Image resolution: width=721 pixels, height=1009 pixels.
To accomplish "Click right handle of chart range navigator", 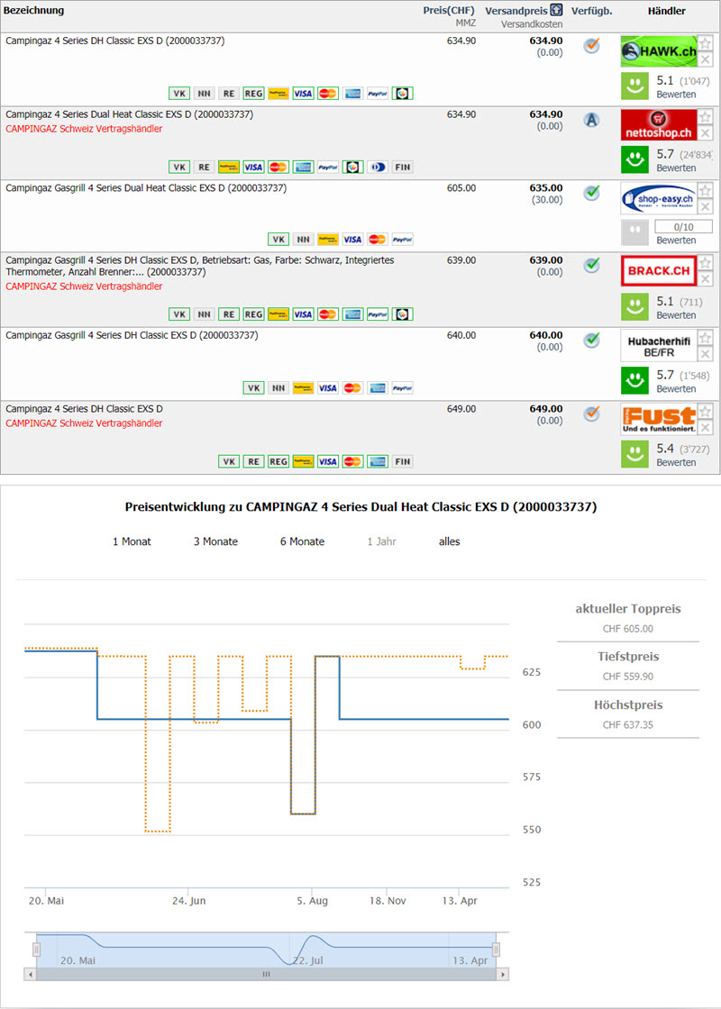I will [496, 950].
